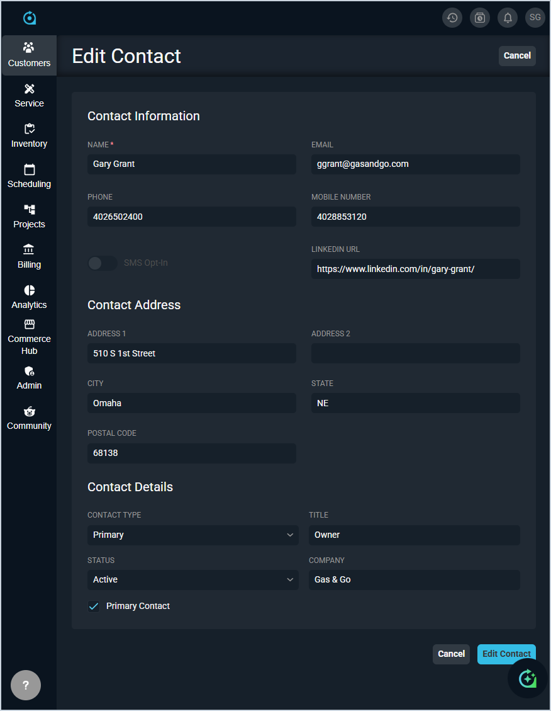Open the Service section in sidebar
Image resolution: width=551 pixels, height=711 pixels.
pos(29,96)
